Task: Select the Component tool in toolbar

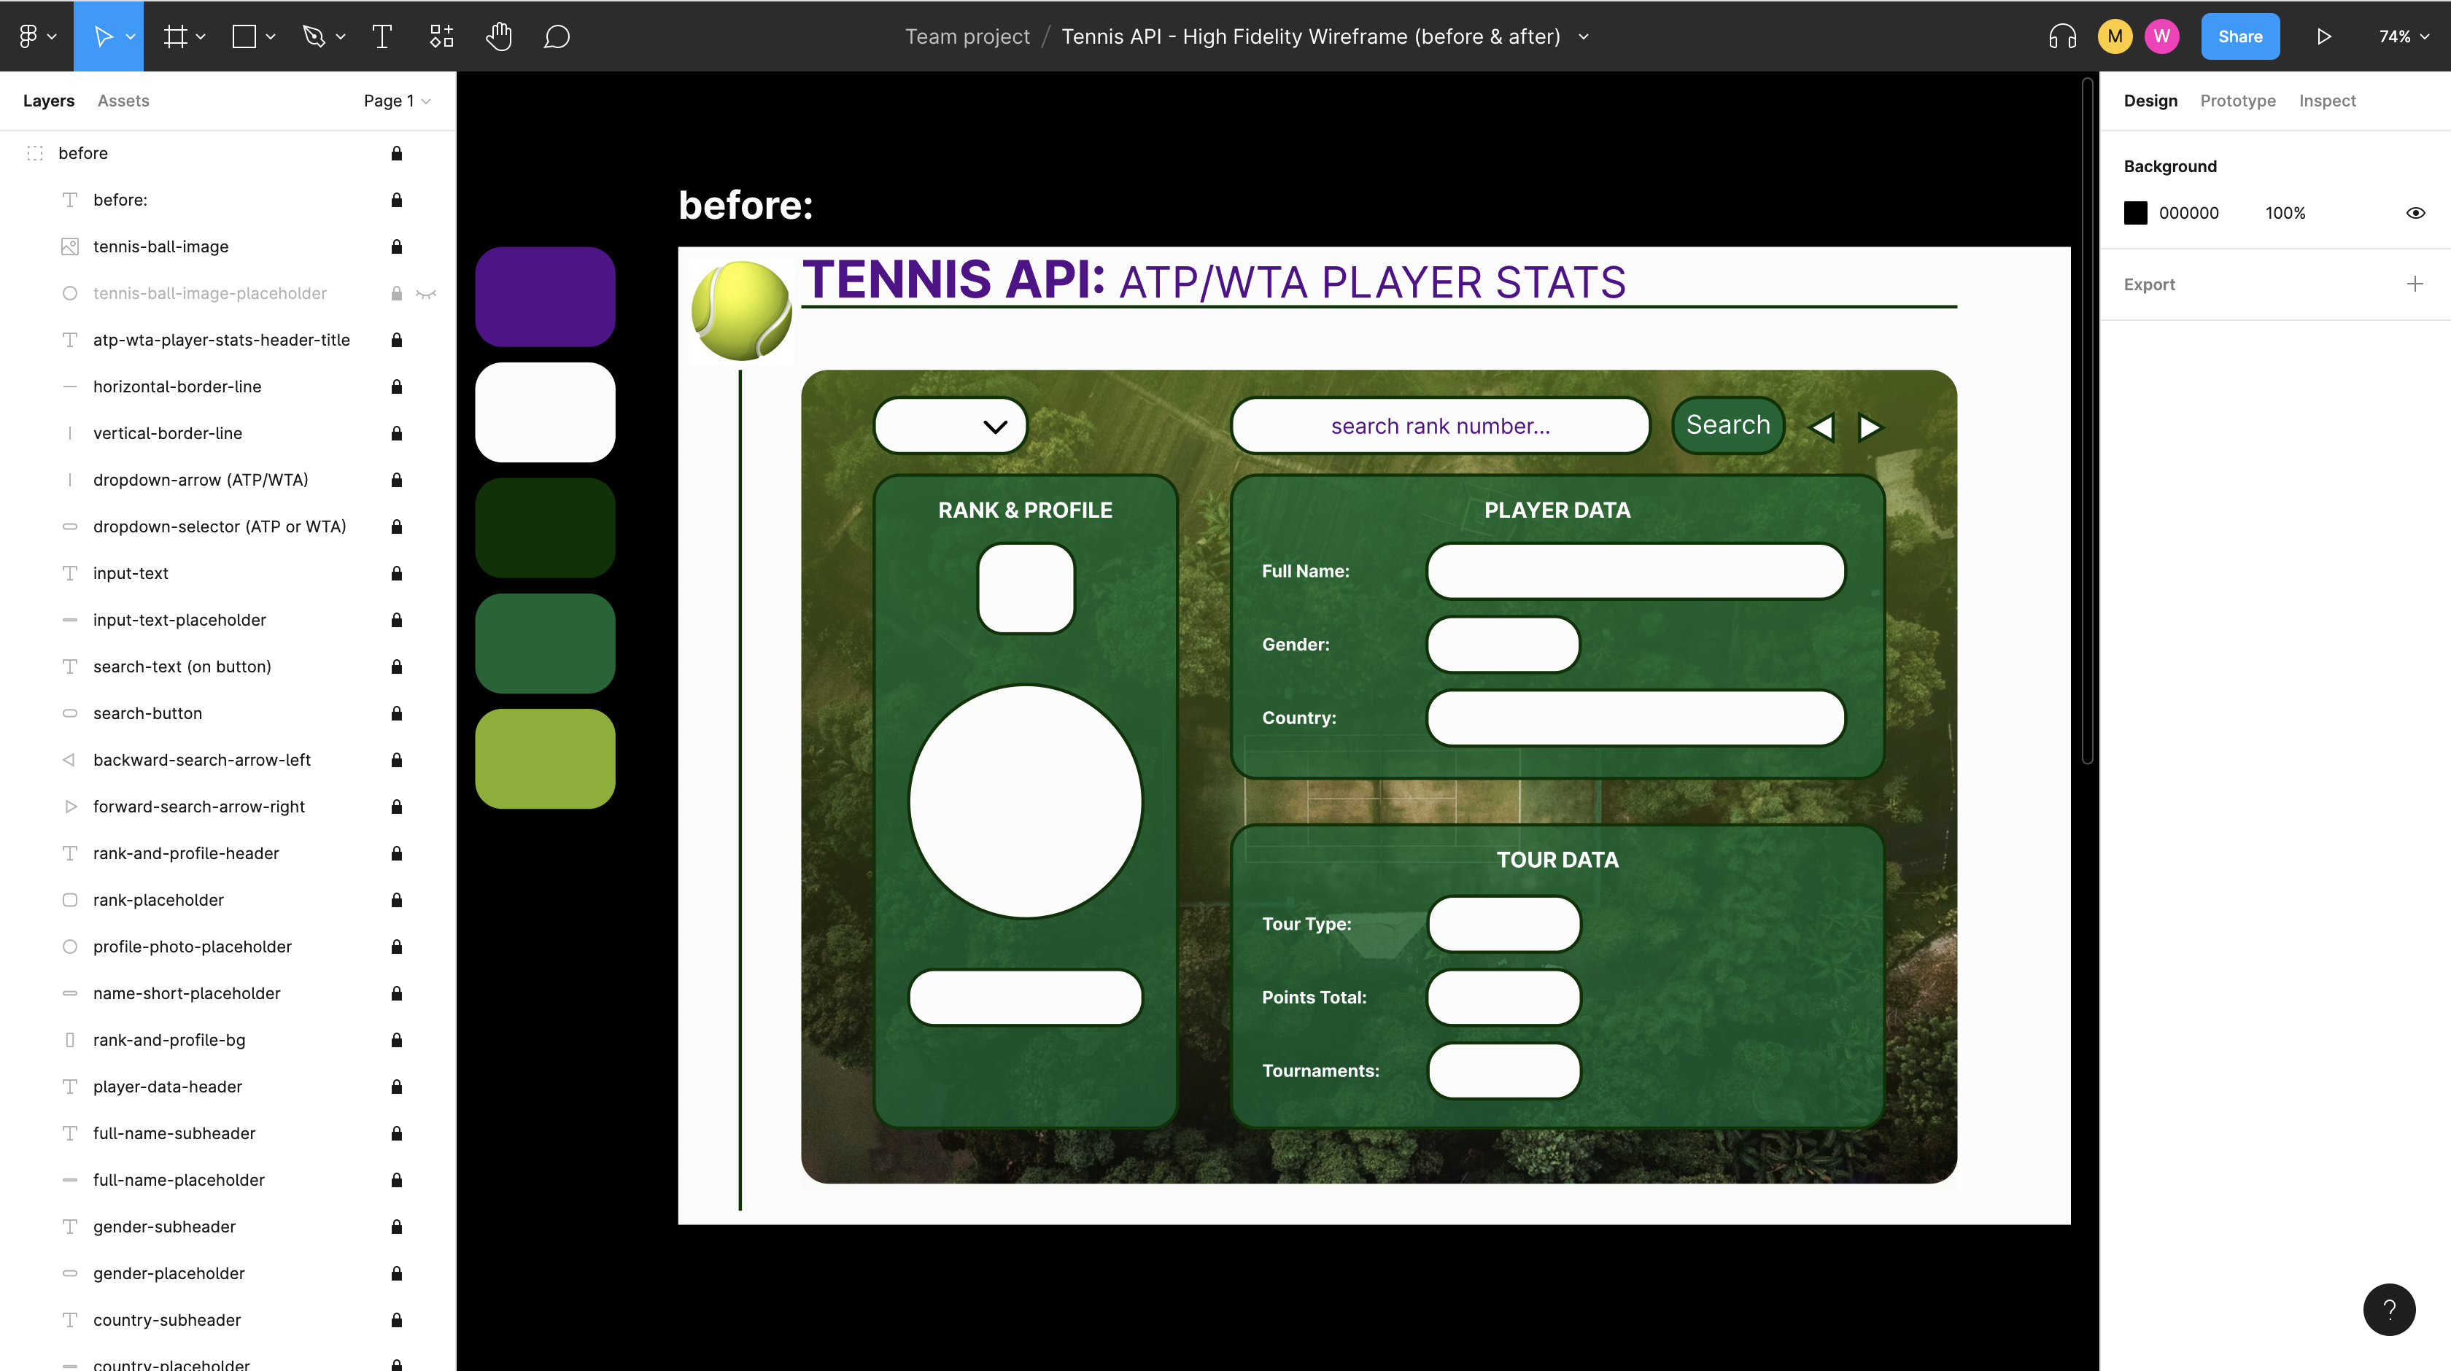Action: point(441,35)
